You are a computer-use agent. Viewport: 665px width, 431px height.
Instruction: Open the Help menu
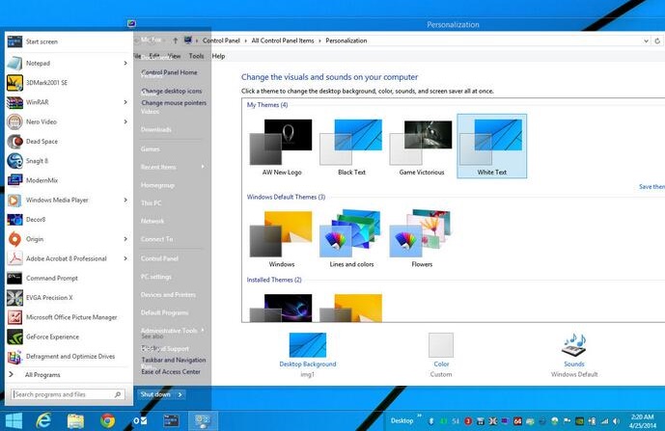pyautogui.click(x=218, y=56)
